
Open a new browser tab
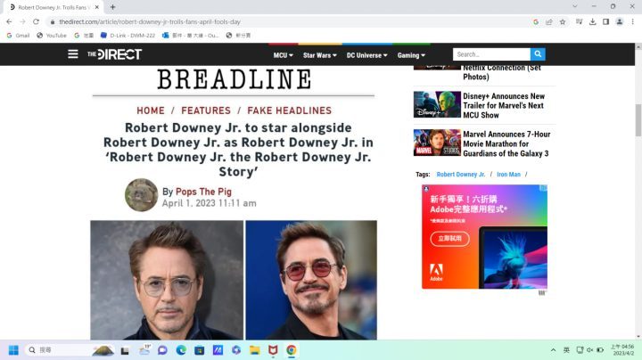[112, 6]
